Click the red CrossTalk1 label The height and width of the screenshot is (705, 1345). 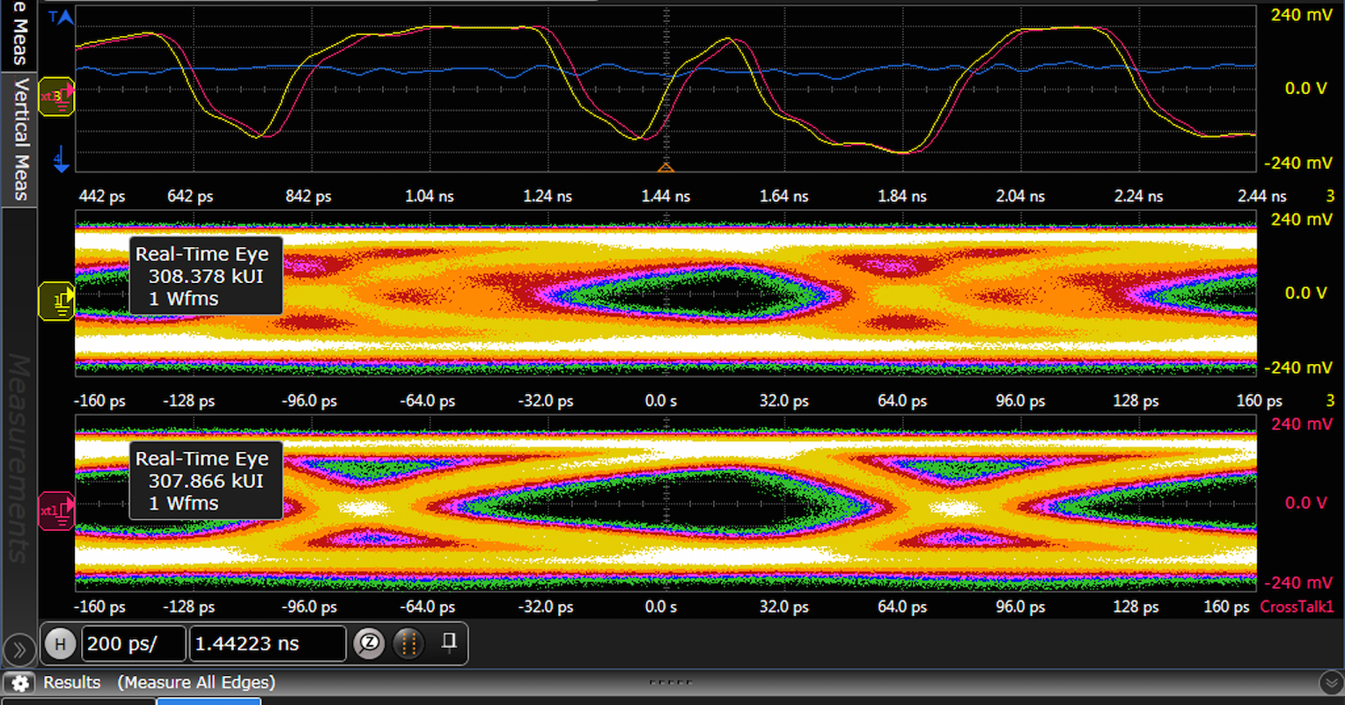1297,607
